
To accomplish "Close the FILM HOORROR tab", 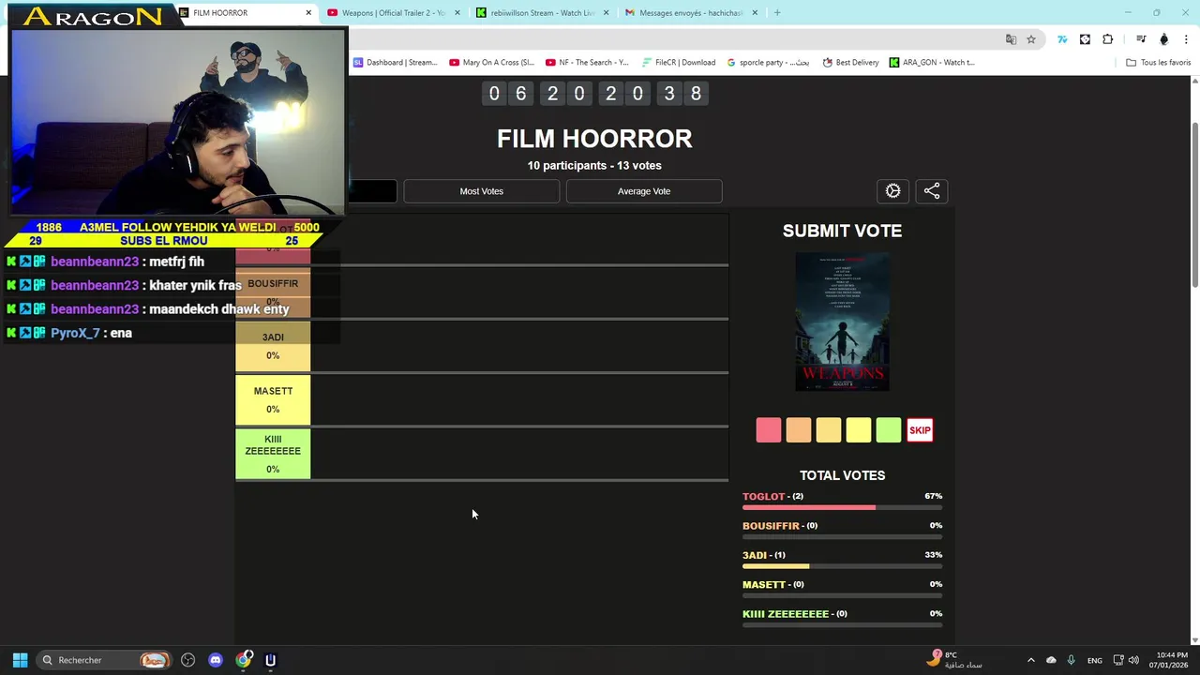I will pyautogui.click(x=308, y=13).
